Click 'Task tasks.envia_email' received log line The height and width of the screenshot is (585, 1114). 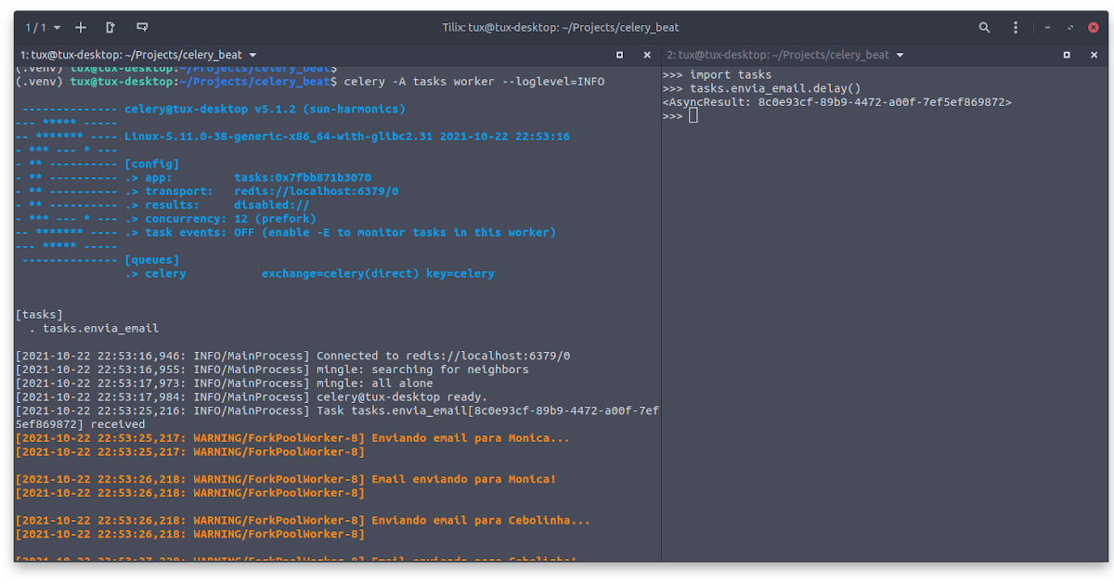337,418
